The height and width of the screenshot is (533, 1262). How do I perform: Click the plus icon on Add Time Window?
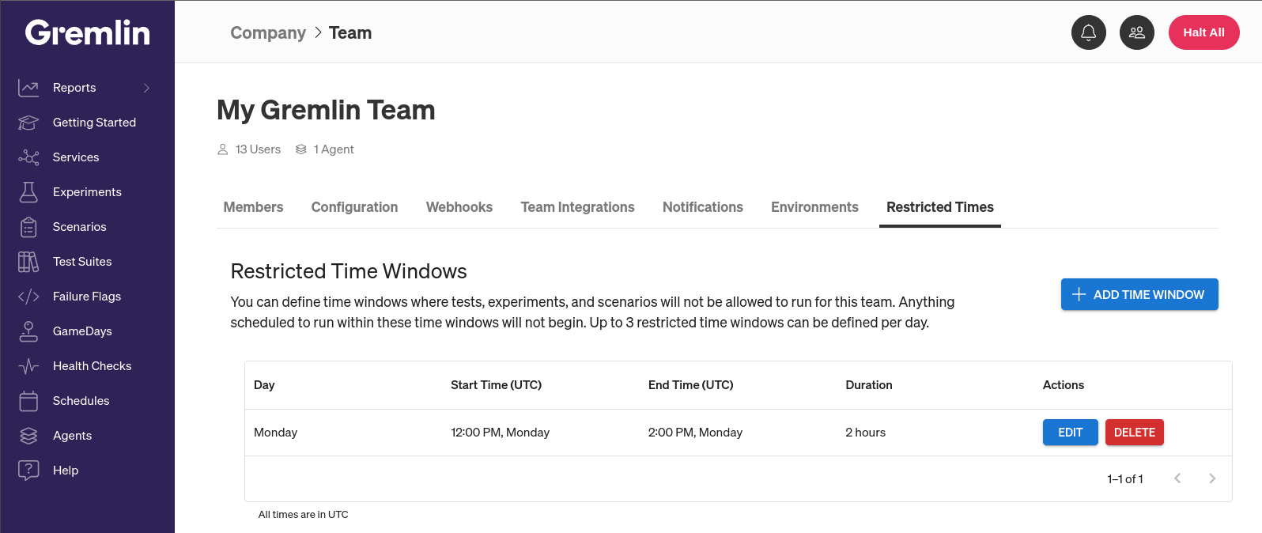[1079, 294]
